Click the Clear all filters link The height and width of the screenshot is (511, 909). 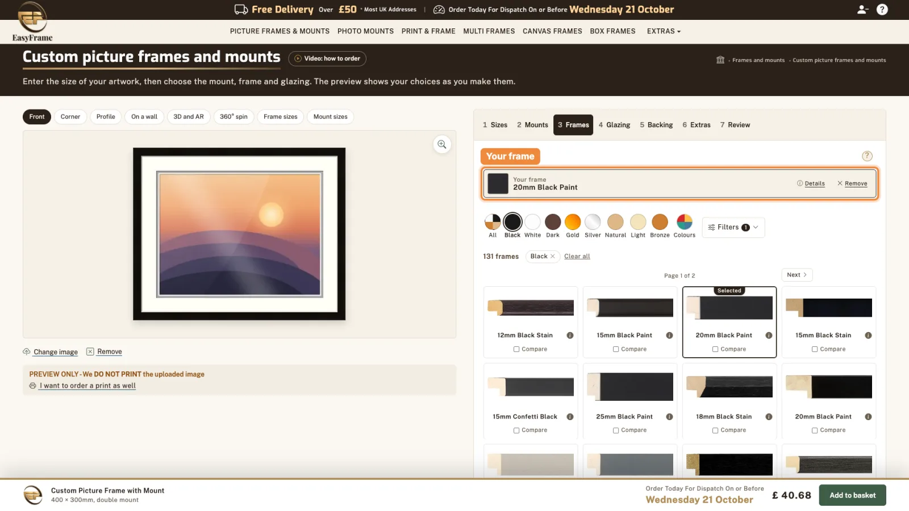tap(577, 256)
